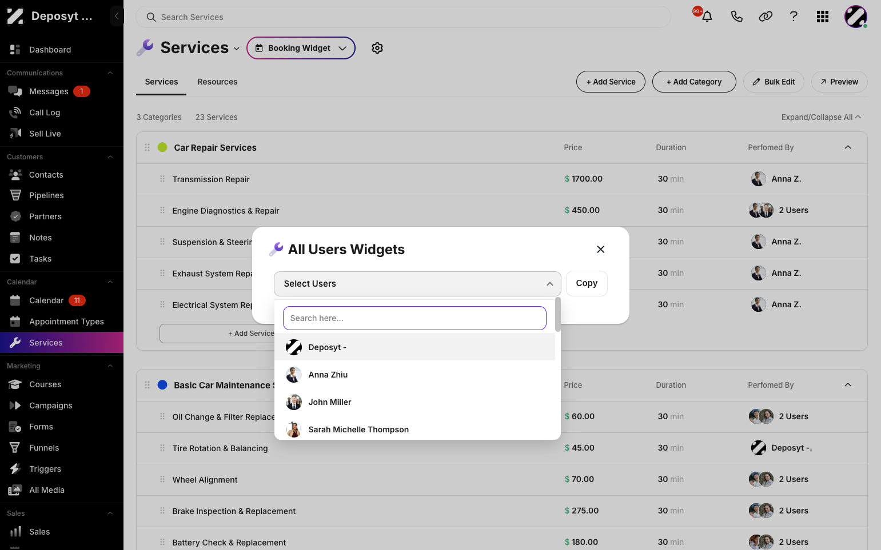Collapse the Sales sidebar section
881x550 pixels.
pyautogui.click(x=110, y=513)
